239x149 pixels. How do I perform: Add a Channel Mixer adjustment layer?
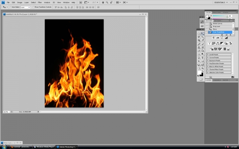pos(230,43)
